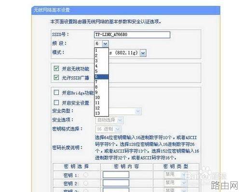This screenshot has height=192, width=241.
Task: Open the 安全类型 dropdown
Action: coord(138,111)
